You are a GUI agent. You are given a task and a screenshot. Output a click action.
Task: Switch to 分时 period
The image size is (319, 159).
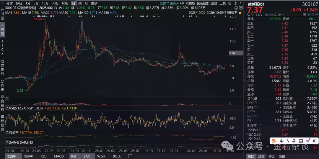coord(9,3)
